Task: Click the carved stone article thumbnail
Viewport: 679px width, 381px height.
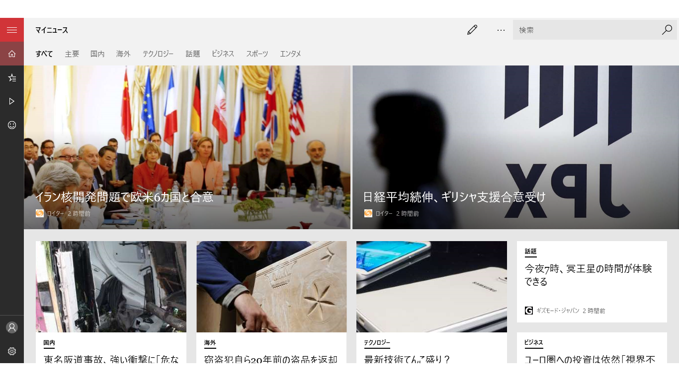Action: 271,287
